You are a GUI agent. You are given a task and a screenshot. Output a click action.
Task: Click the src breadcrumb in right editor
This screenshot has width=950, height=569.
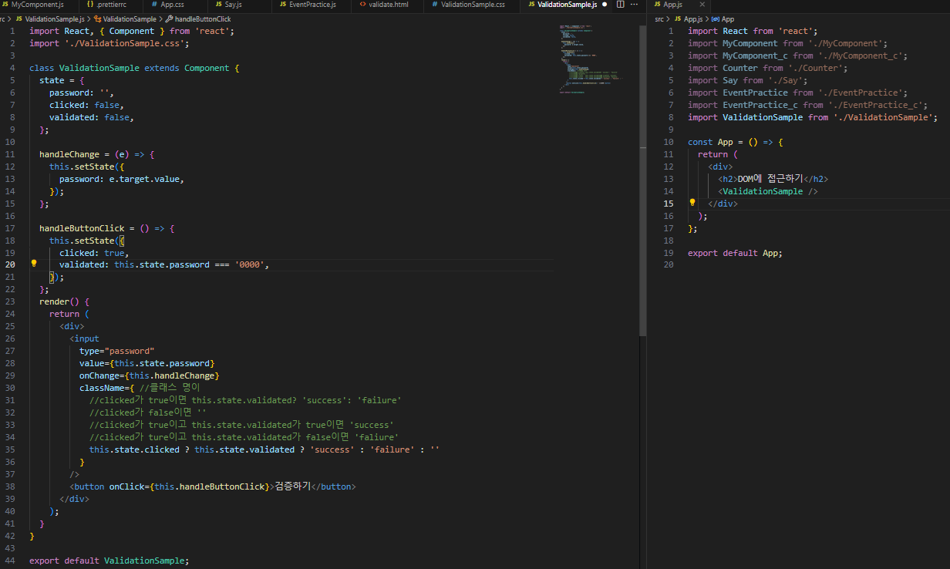pyautogui.click(x=659, y=19)
